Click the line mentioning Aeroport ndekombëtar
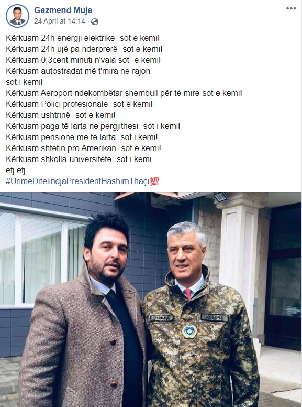This screenshot has width=302, height=407. 124,93
